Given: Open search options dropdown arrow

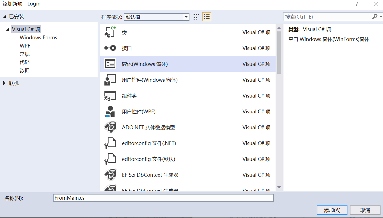Looking at the screenshot, I should point(381,17).
